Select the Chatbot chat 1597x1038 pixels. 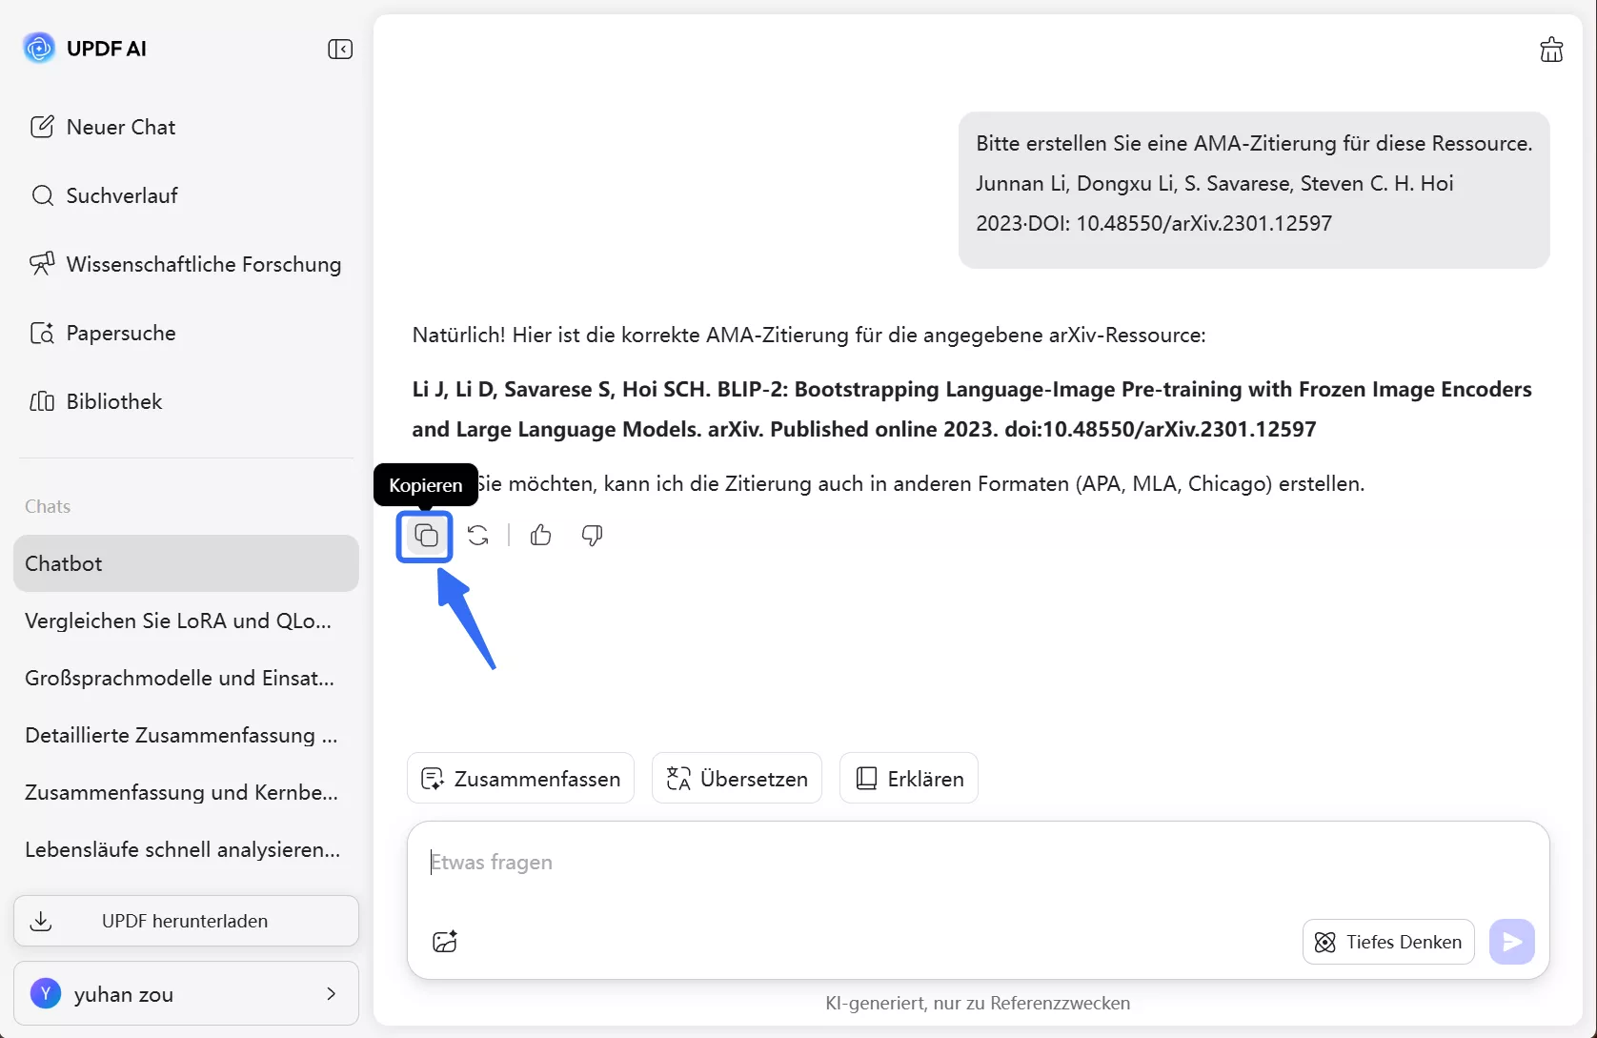(186, 563)
